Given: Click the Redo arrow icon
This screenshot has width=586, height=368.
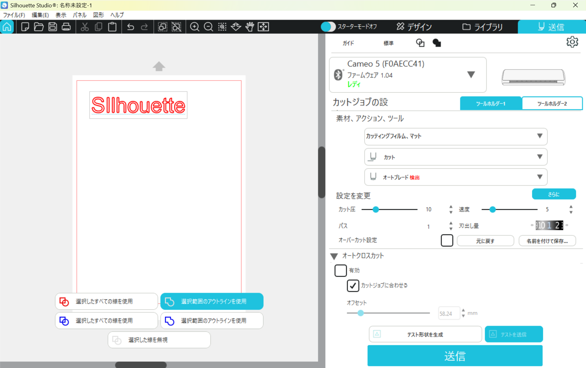Looking at the screenshot, I should [x=144, y=27].
